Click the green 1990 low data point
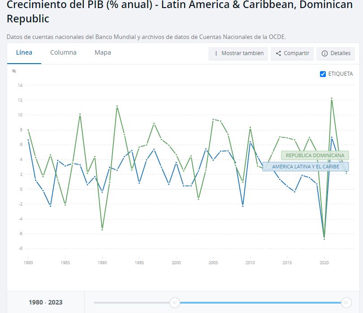Image resolution: width=363 pixels, height=313 pixels. 102,229
